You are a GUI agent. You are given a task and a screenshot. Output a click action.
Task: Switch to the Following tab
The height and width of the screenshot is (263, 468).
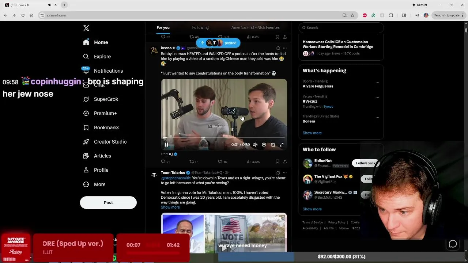tap(200, 27)
